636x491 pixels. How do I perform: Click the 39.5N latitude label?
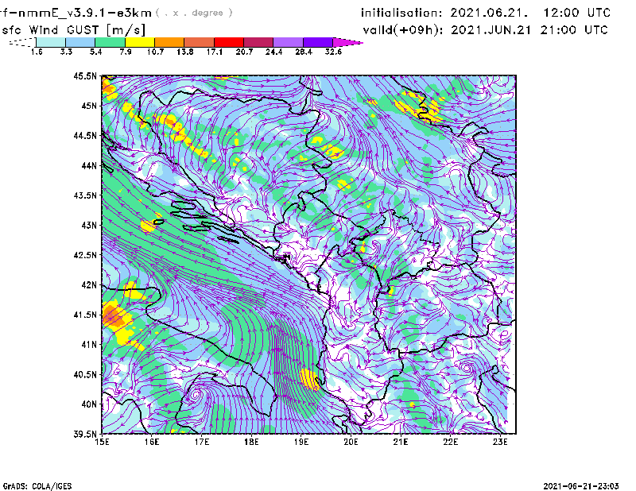86,435
